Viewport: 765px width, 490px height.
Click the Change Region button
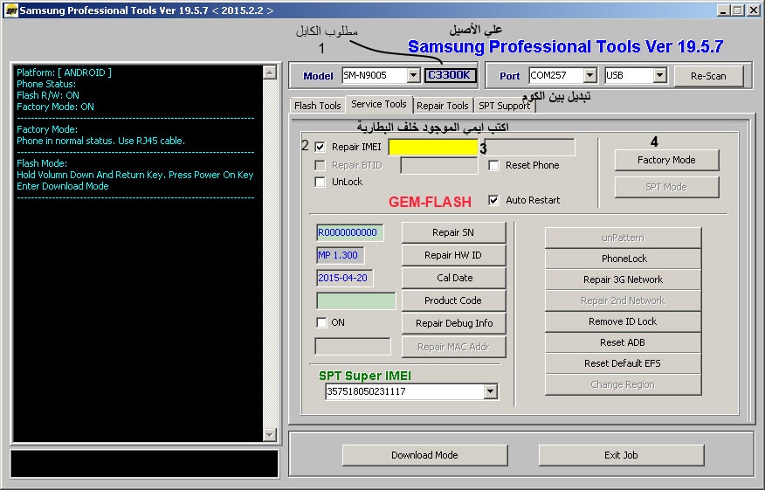click(623, 384)
